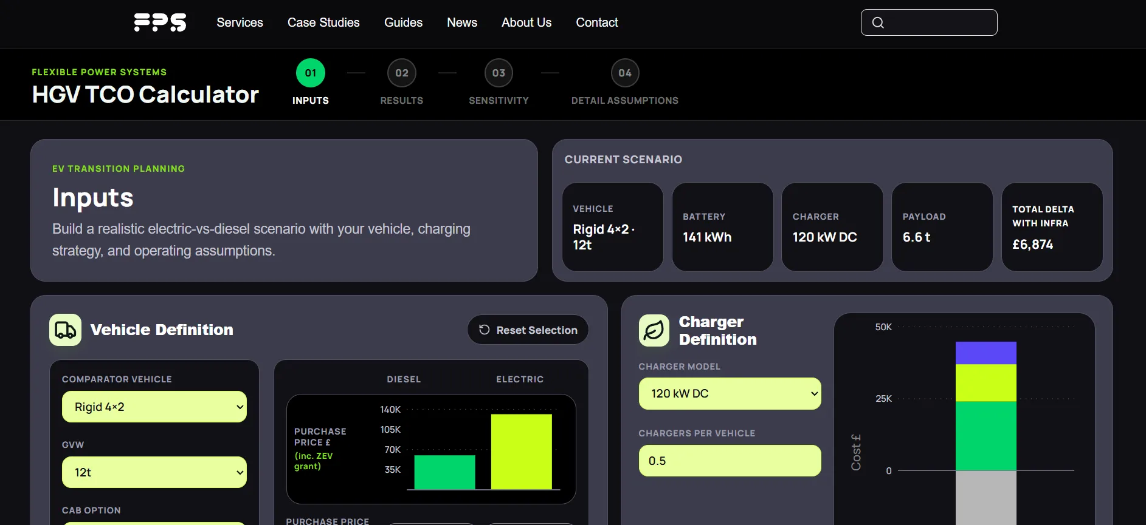Click the Total Delta With Infra card
The width and height of the screenshot is (1146, 525).
1052,227
